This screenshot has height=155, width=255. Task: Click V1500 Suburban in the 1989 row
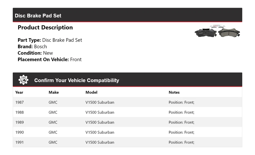100,122
